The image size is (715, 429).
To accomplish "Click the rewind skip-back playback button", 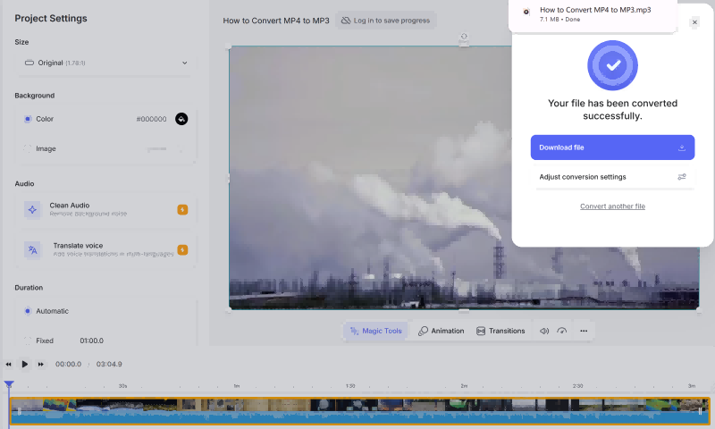I will tap(8, 365).
